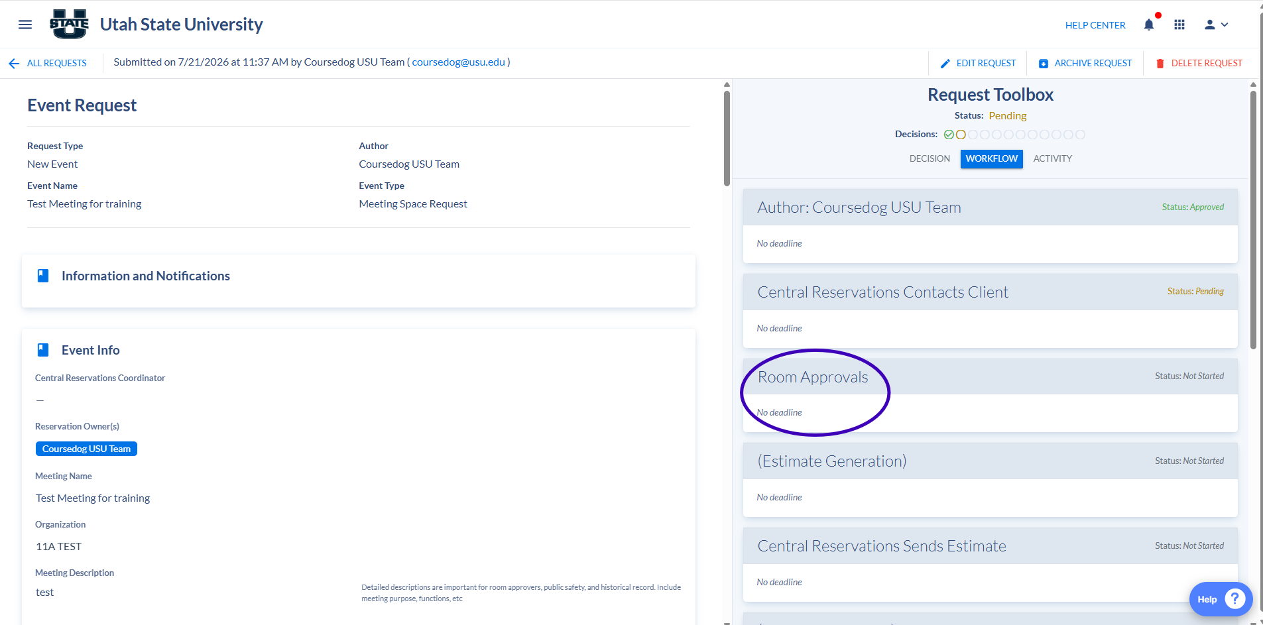
Task: Click the question mark in Help button
Action: coord(1234,598)
